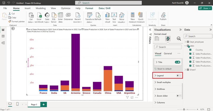Publish the report
Screen dimensions: 213x111
pos(163,16)
